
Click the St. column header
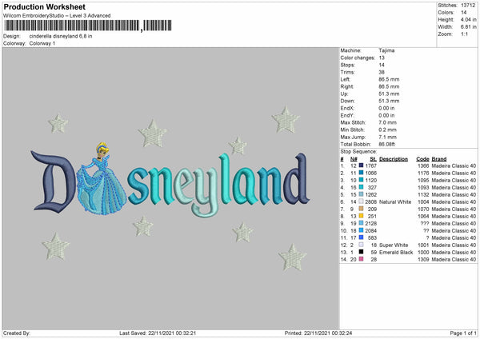coord(373,159)
